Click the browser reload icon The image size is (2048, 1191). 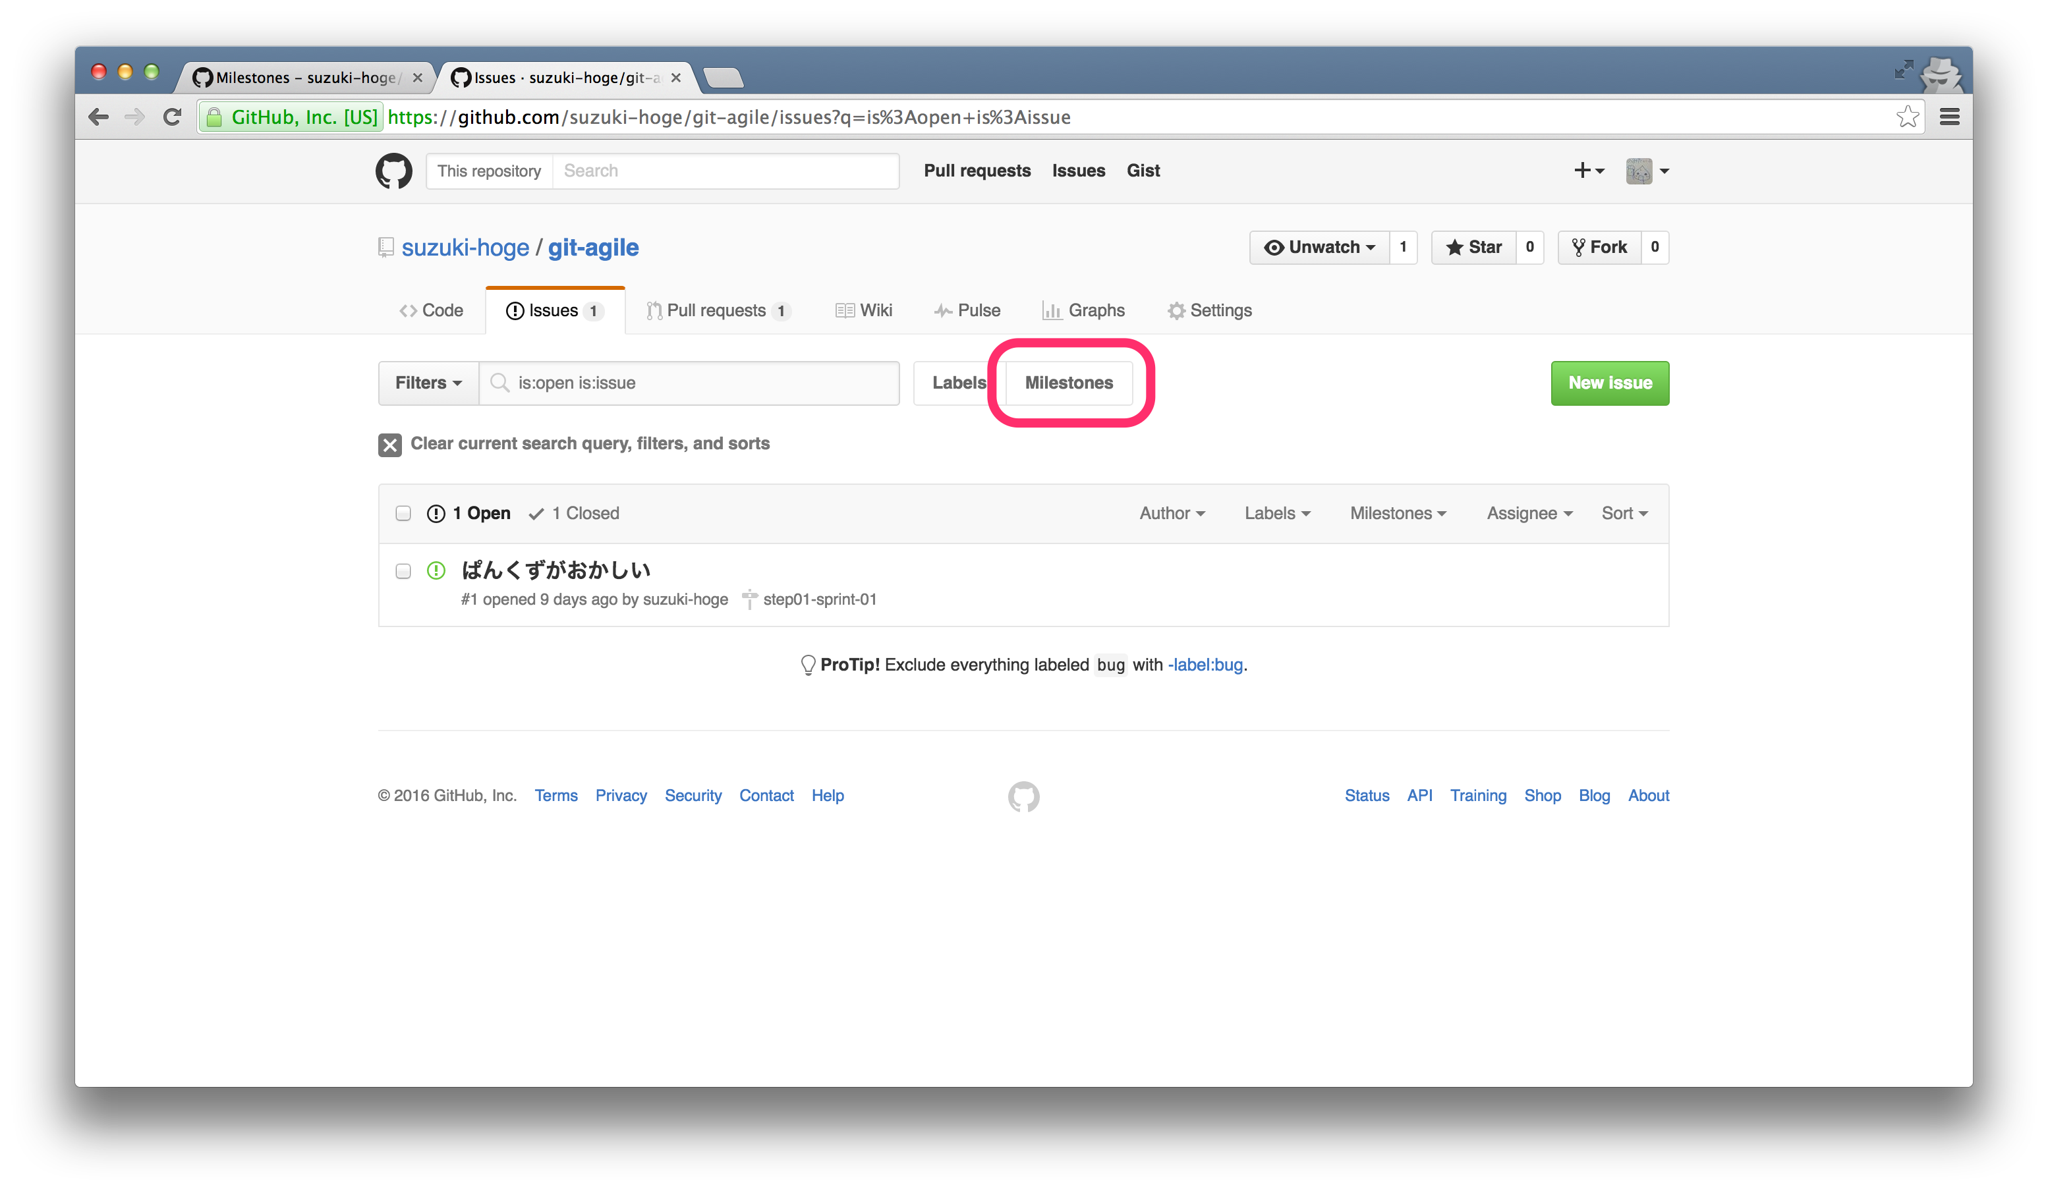[171, 117]
